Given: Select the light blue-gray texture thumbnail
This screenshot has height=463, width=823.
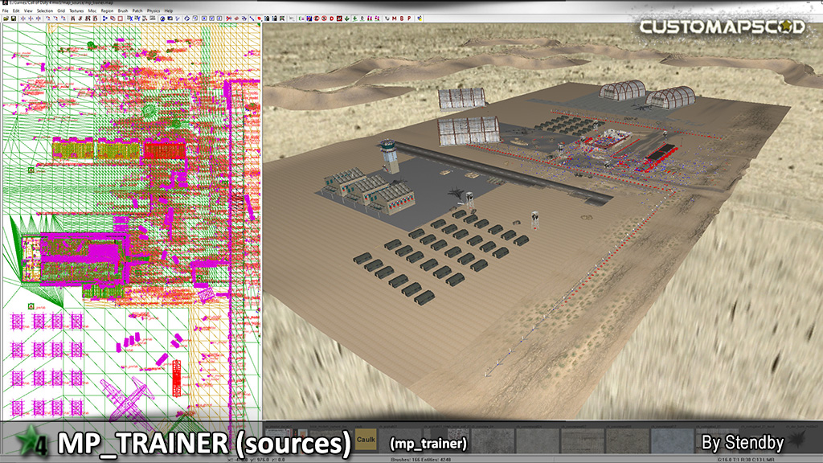Looking at the screenshot, I should 673,440.
